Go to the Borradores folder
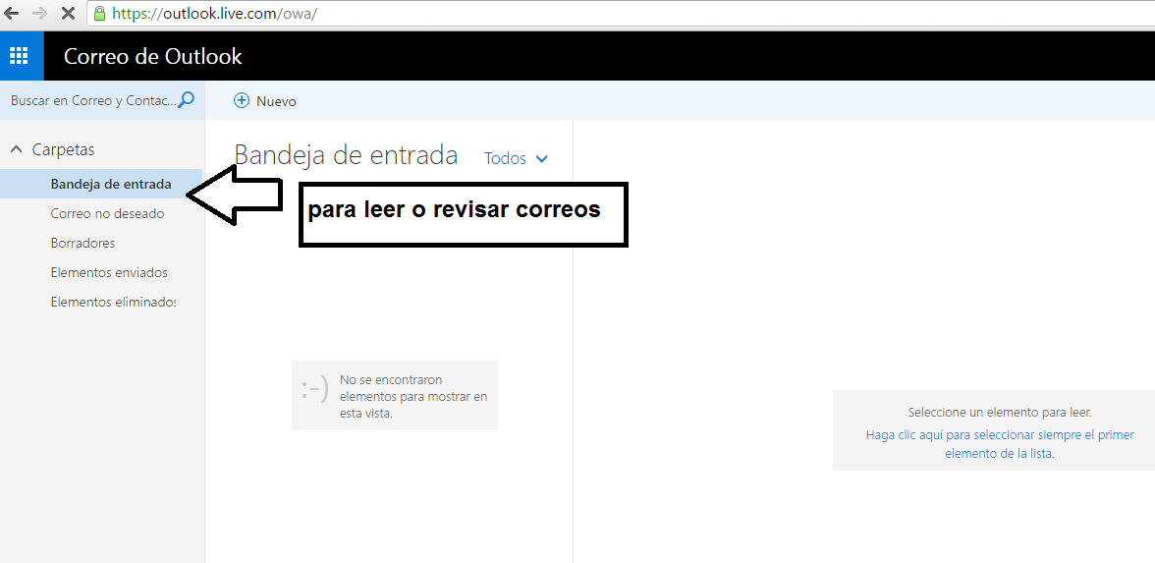 click(x=82, y=243)
